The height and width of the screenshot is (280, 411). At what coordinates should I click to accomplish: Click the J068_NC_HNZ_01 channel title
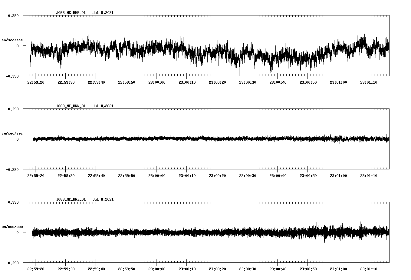(71, 199)
